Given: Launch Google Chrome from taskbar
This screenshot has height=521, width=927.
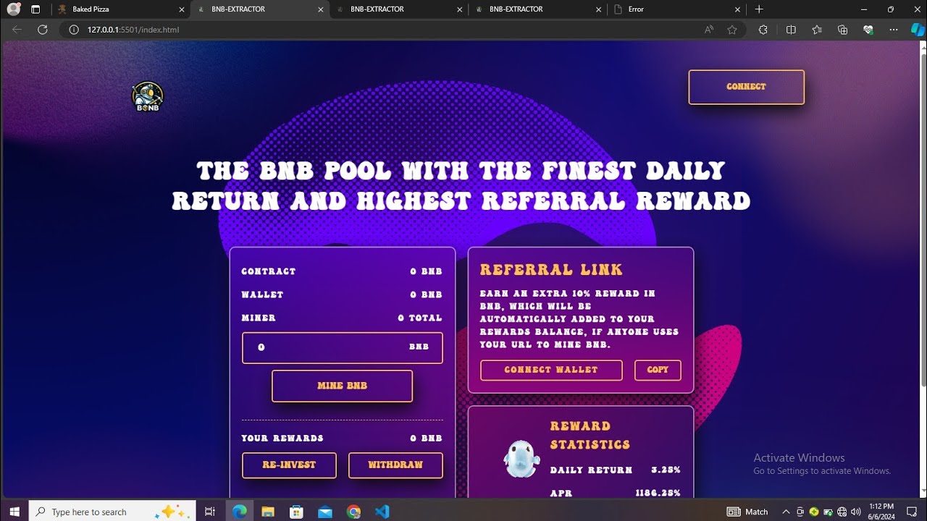Looking at the screenshot, I should pyautogui.click(x=353, y=512).
